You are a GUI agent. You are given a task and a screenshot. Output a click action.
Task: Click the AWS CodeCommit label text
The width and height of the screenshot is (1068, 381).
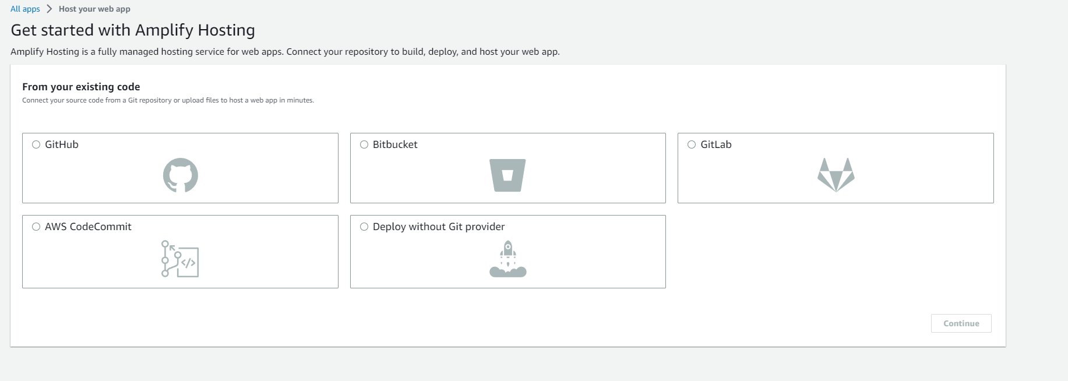click(x=88, y=227)
